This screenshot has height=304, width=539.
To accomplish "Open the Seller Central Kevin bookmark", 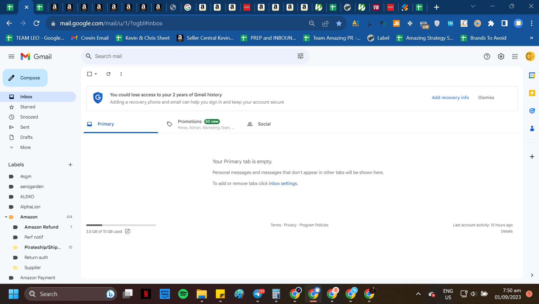I will 205,38.
